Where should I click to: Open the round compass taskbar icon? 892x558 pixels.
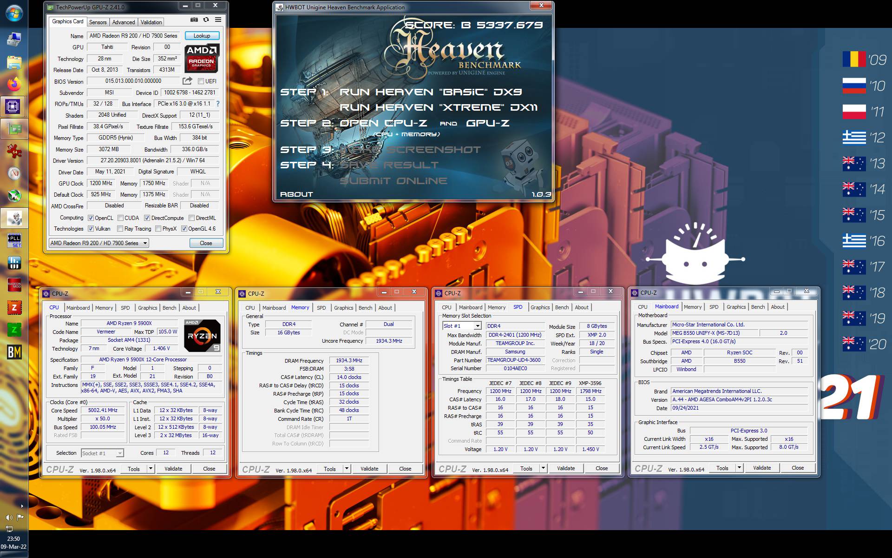[x=14, y=173]
